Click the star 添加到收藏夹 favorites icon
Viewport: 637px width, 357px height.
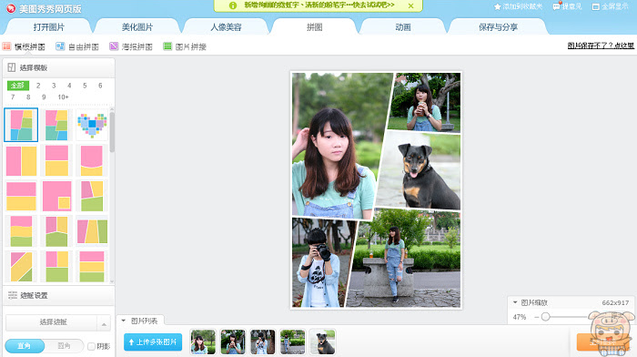click(x=497, y=6)
